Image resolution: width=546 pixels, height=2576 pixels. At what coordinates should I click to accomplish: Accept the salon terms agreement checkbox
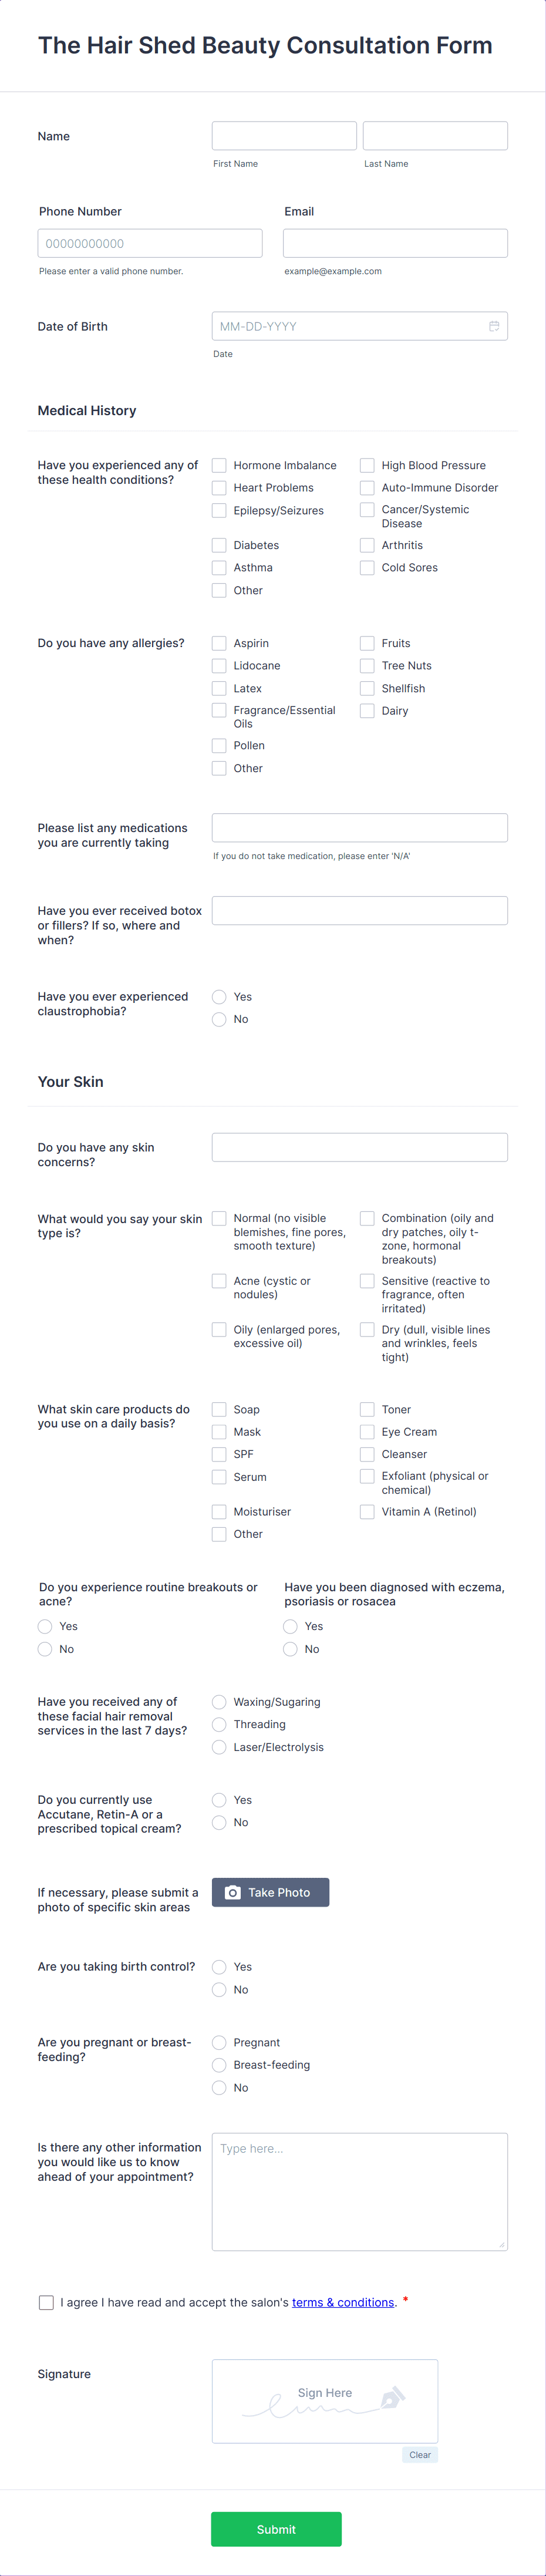click(46, 2302)
